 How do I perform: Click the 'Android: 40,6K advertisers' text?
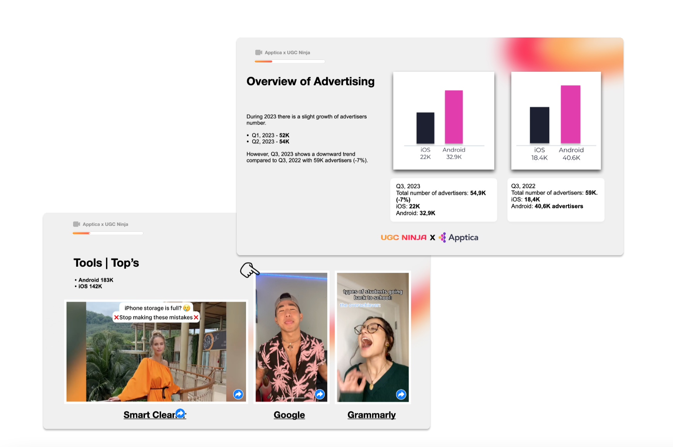coord(547,206)
